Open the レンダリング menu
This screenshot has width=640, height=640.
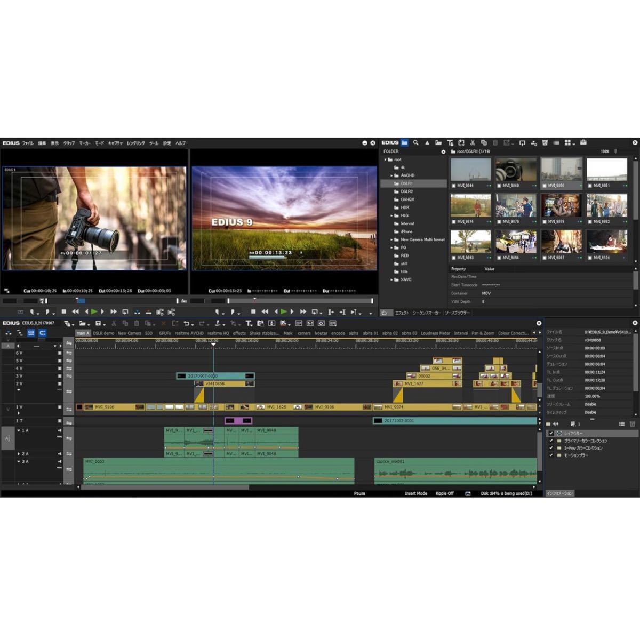135,143
